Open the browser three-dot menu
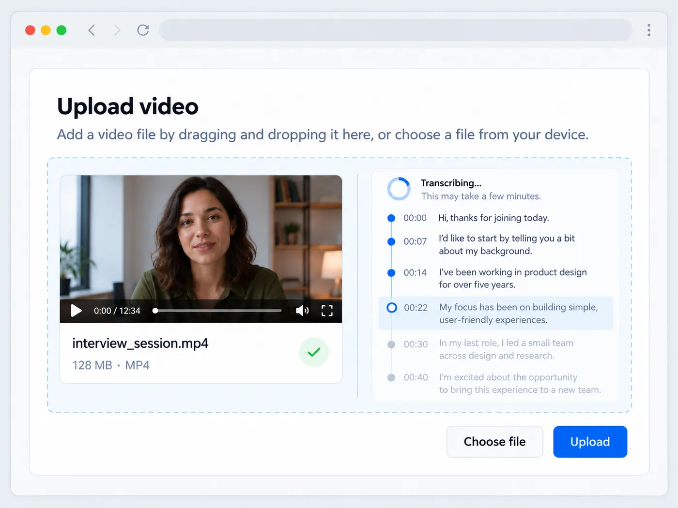 [x=649, y=30]
